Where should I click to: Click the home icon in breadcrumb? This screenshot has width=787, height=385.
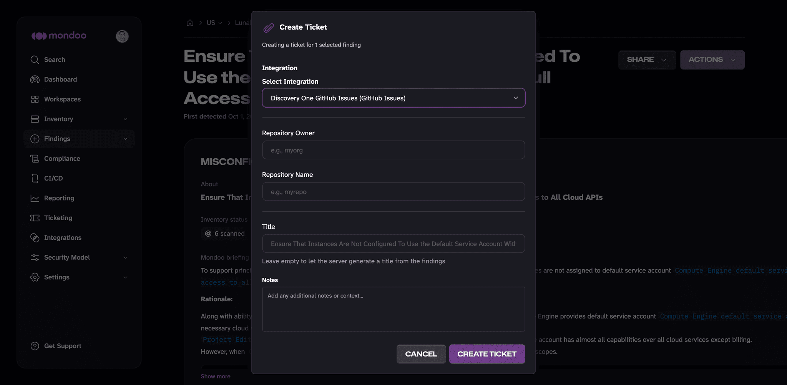tap(190, 23)
